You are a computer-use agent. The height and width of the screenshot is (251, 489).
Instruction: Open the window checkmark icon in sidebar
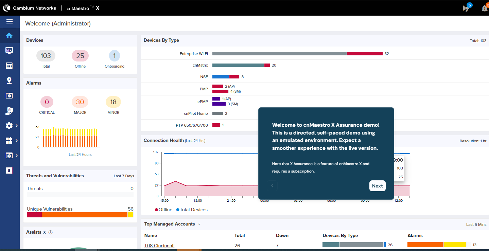tap(9, 95)
